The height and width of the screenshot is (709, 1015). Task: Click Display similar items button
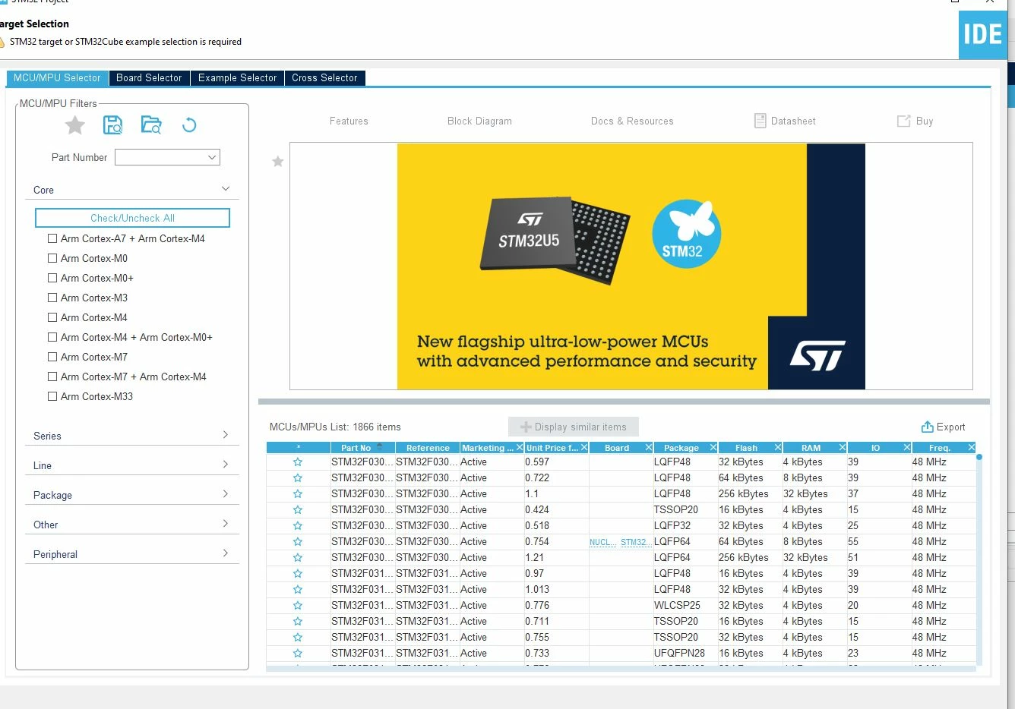pyautogui.click(x=574, y=427)
